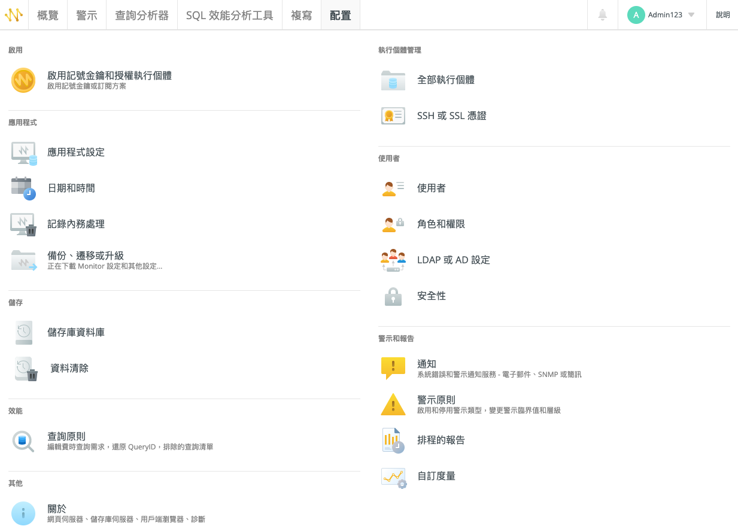Open the 全部執行個體 link
This screenshot has width=738, height=529.
[446, 80]
